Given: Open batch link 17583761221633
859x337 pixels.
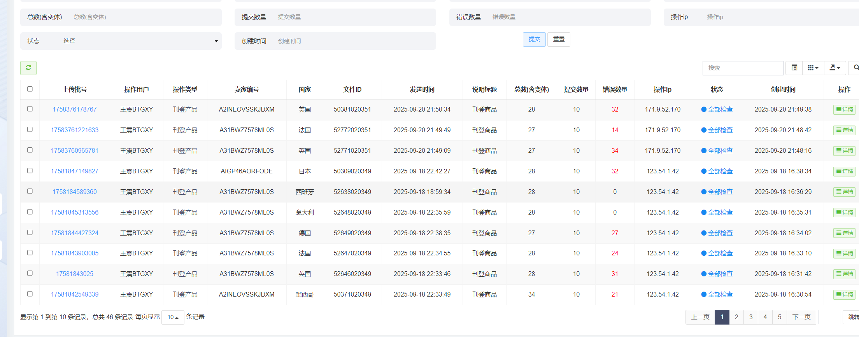Looking at the screenshot, I should [75, 130].
